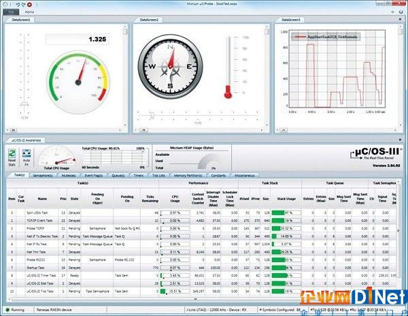Switch to the Event Flag(s) tab
This screenshot has height=316, width=408.
coord(94,176)
